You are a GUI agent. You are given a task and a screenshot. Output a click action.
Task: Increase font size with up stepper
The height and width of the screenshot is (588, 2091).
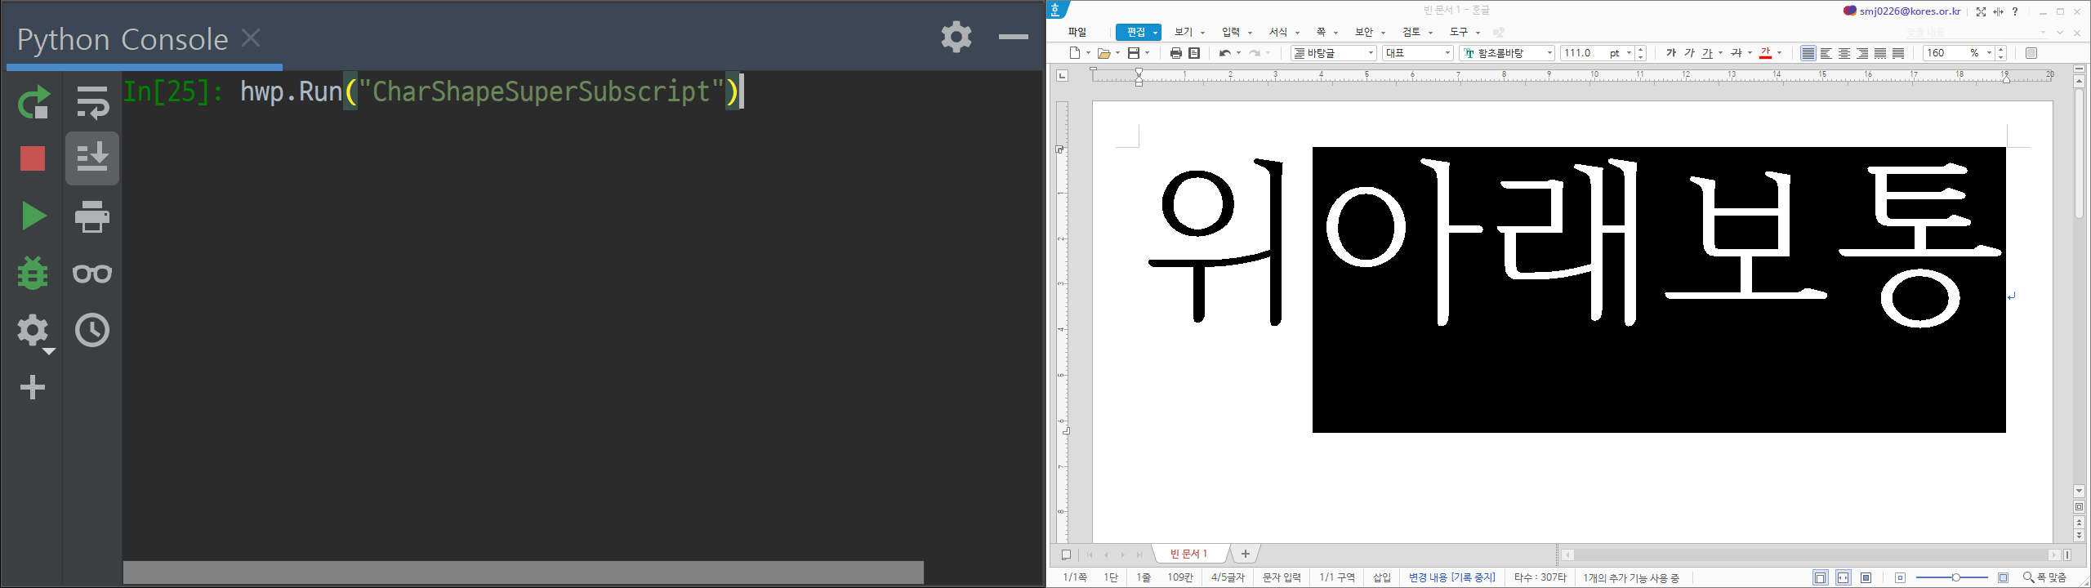[x=1641, y=49]
